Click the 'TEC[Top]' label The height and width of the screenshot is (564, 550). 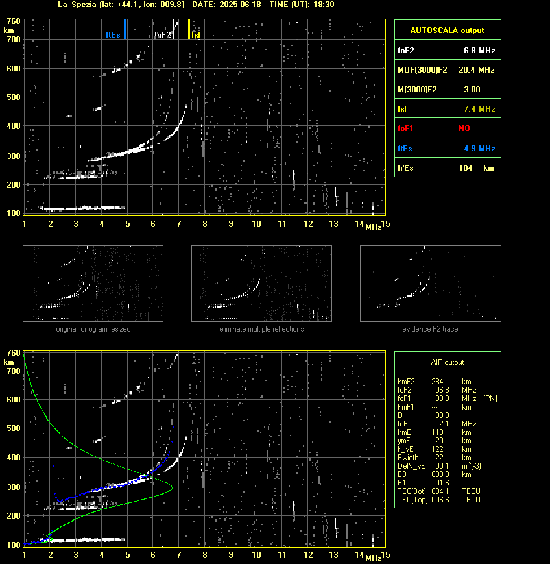(413, 500)
